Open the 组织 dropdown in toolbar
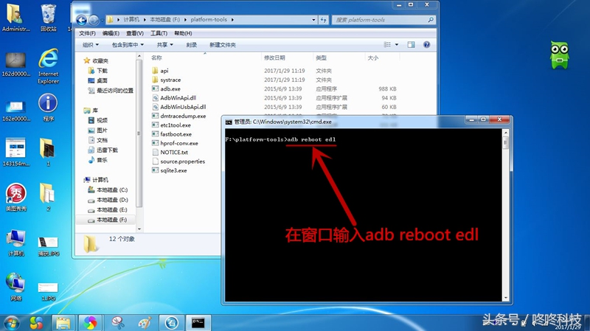Viewport: 590px width, 331px height. pyautogui.click(x=91, y=44)
